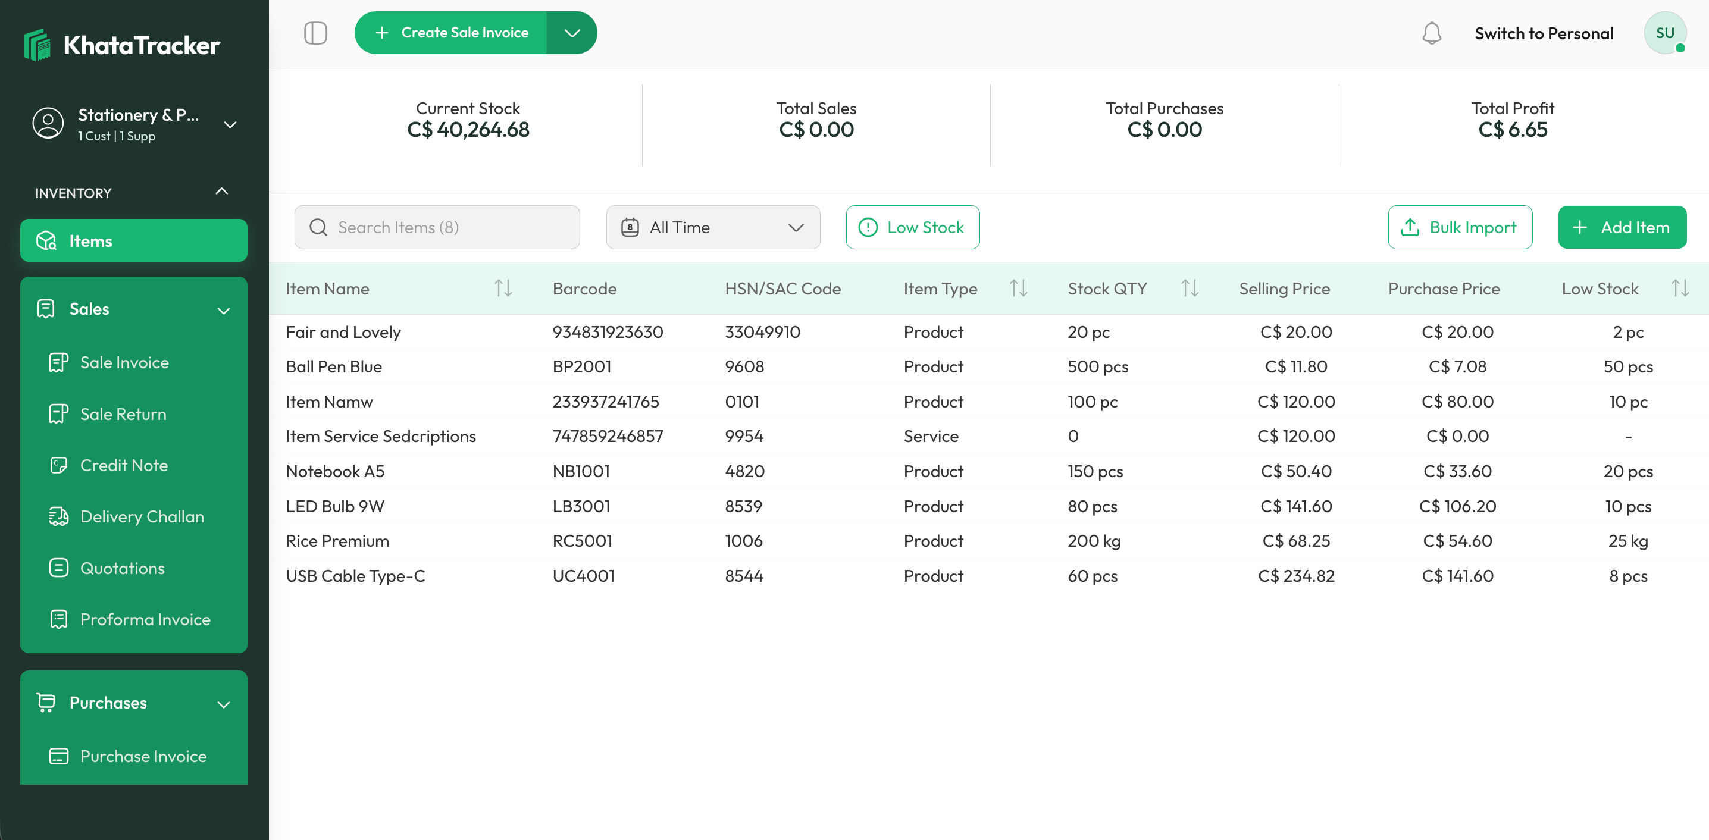Image resolution: width=1709 pixels, height=840 pixels.
Task: Click the Bulk Import upload icon
Action: click(1410, 228)
